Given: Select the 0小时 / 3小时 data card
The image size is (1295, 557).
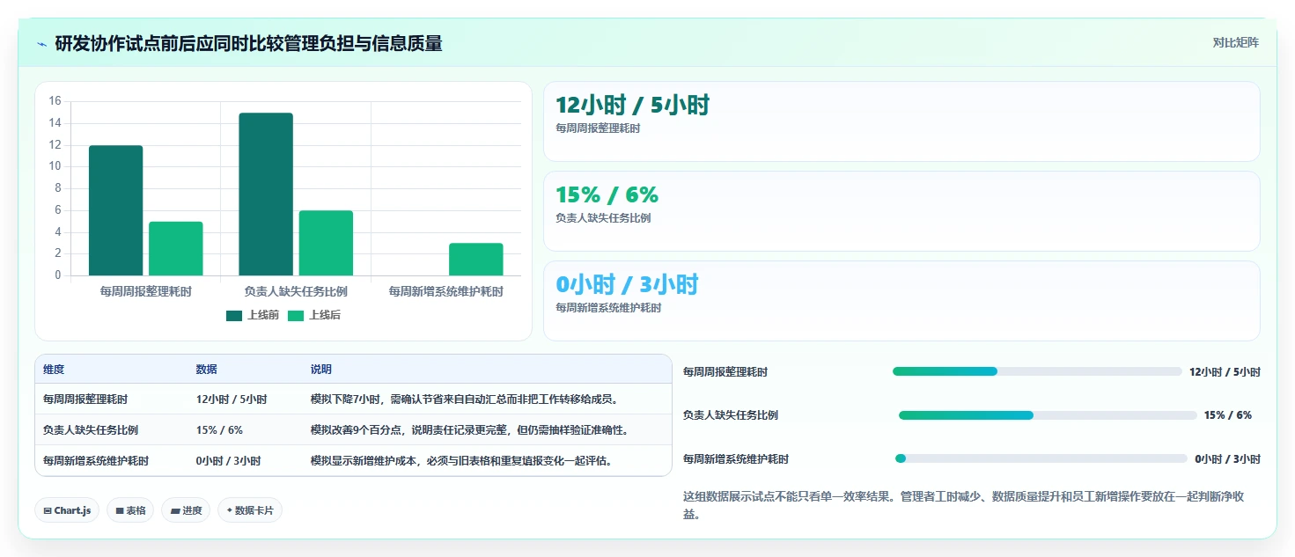Looking at the screenshot, I should pos(901,301).
